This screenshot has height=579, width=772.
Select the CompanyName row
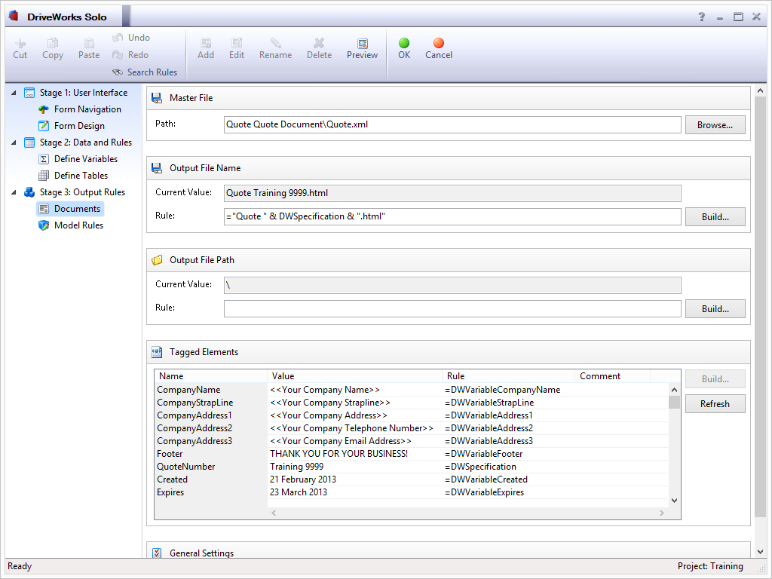tap(412, 390)
